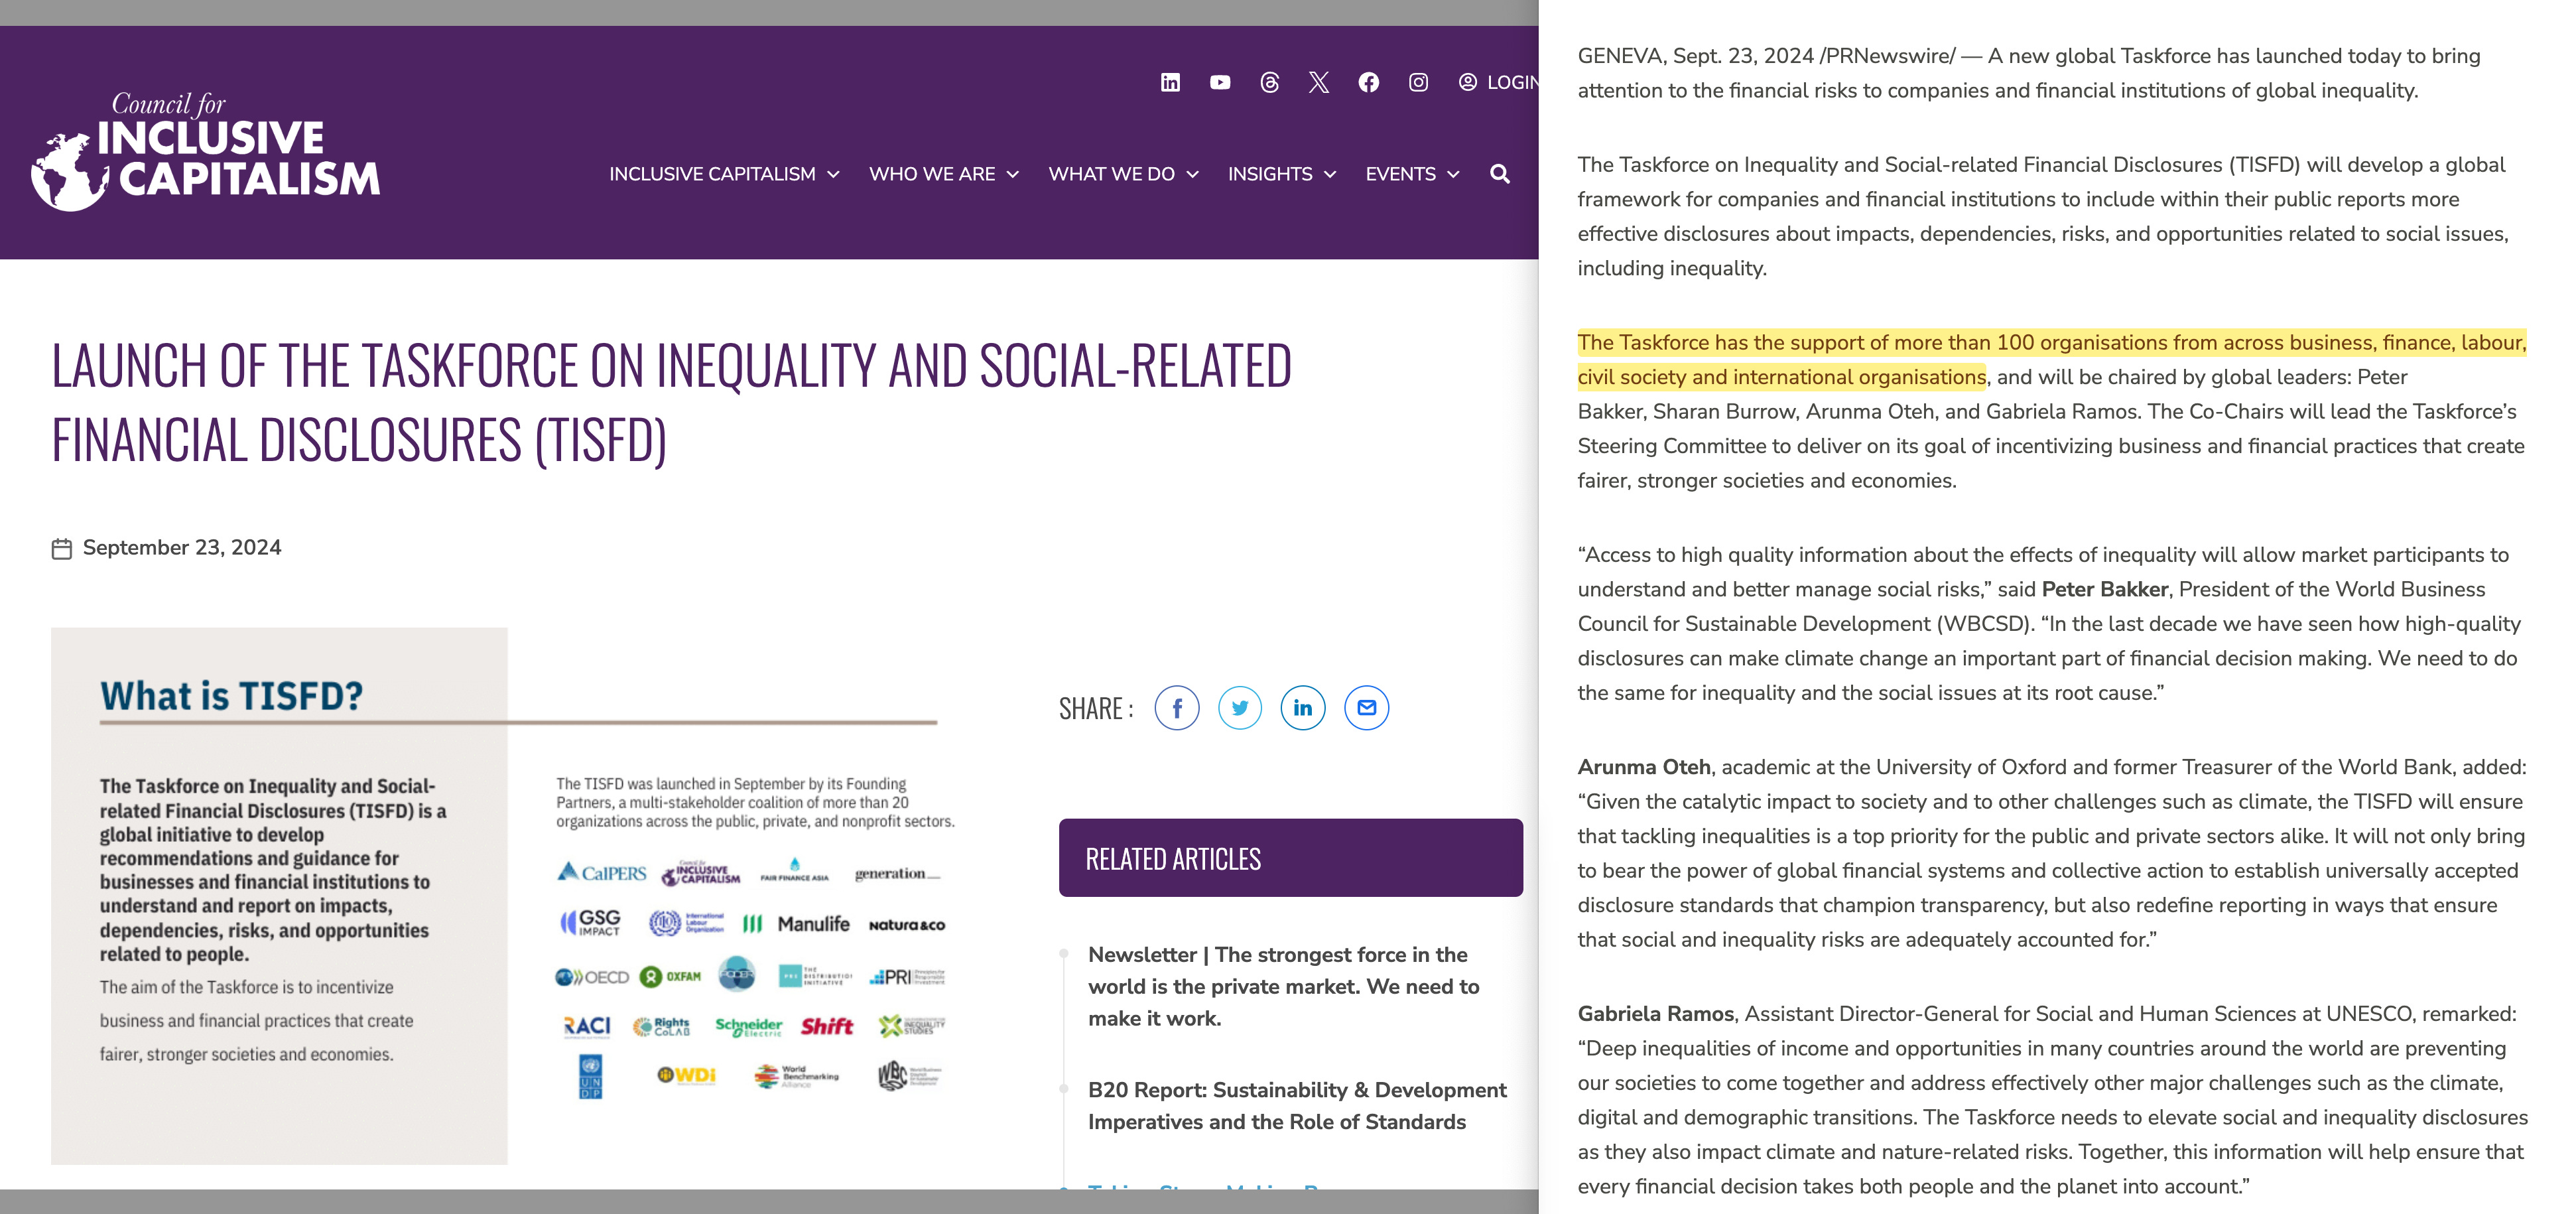The height and width of the screenshot is (1214, 2576).
Task: Click the Login user link
Action: point(1498,82)
